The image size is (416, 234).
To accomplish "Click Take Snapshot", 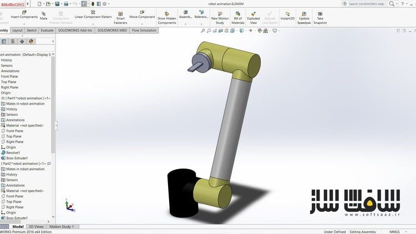I will coord(320,18).
